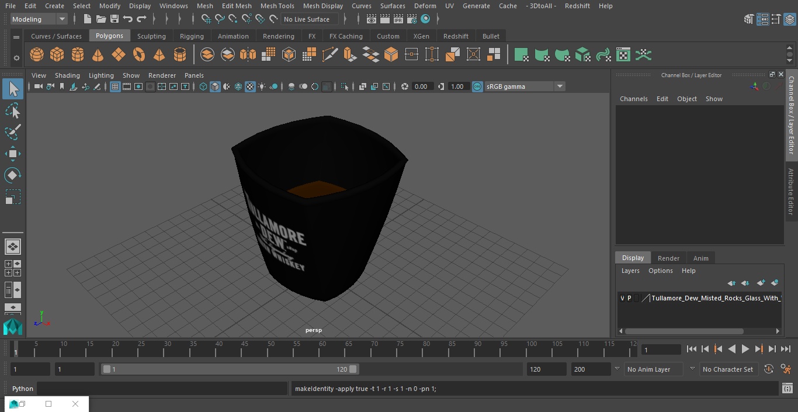Screen dimensions: 798x412
Task: Activate the Select arrow tool
Action: [x=13, y=89]
